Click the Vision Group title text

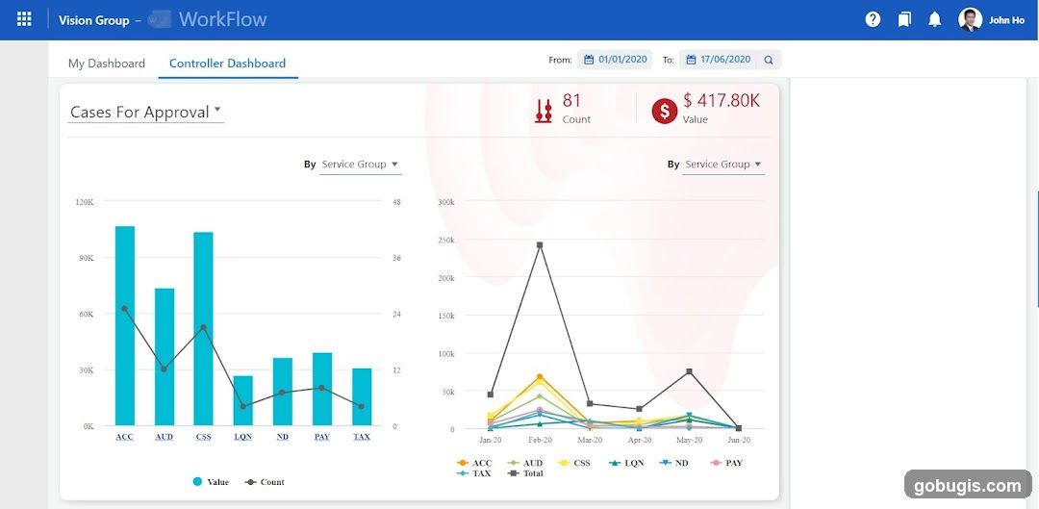[94, 20]
